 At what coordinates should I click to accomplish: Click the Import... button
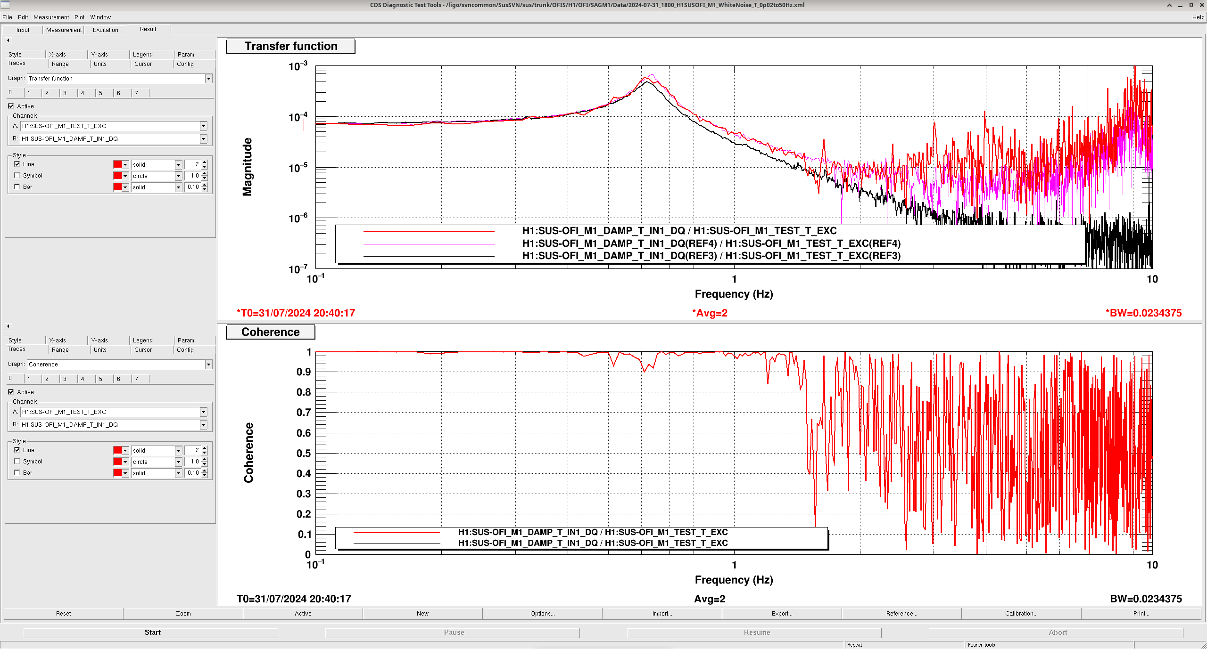[662, 613]
